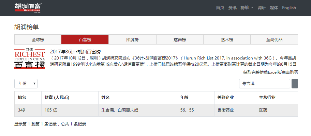Select the 艺术榜 tab
The width and height of the screenshot is (311, 136).
(x=227, y=39)
